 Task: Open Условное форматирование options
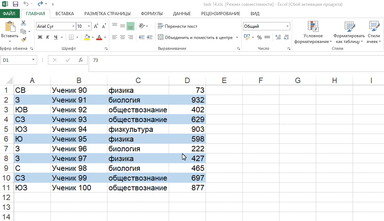(x=312, y=32)
